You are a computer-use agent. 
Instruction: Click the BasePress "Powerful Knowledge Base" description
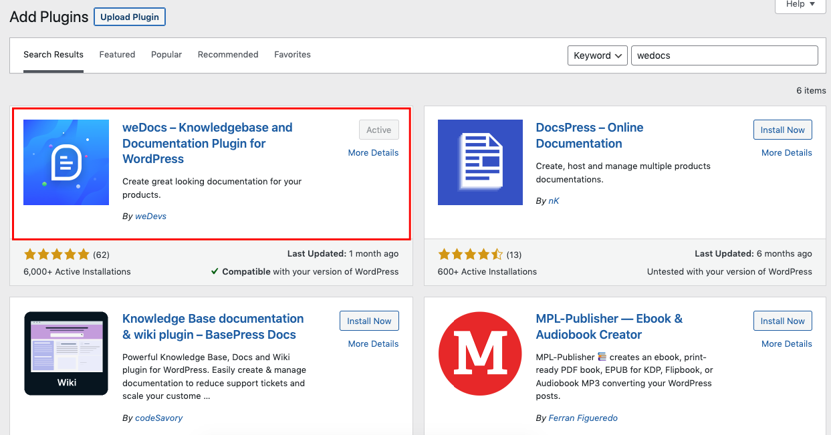coord(214,377)
